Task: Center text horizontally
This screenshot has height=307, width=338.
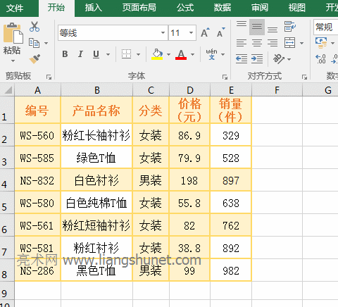Action: point(257,43)
